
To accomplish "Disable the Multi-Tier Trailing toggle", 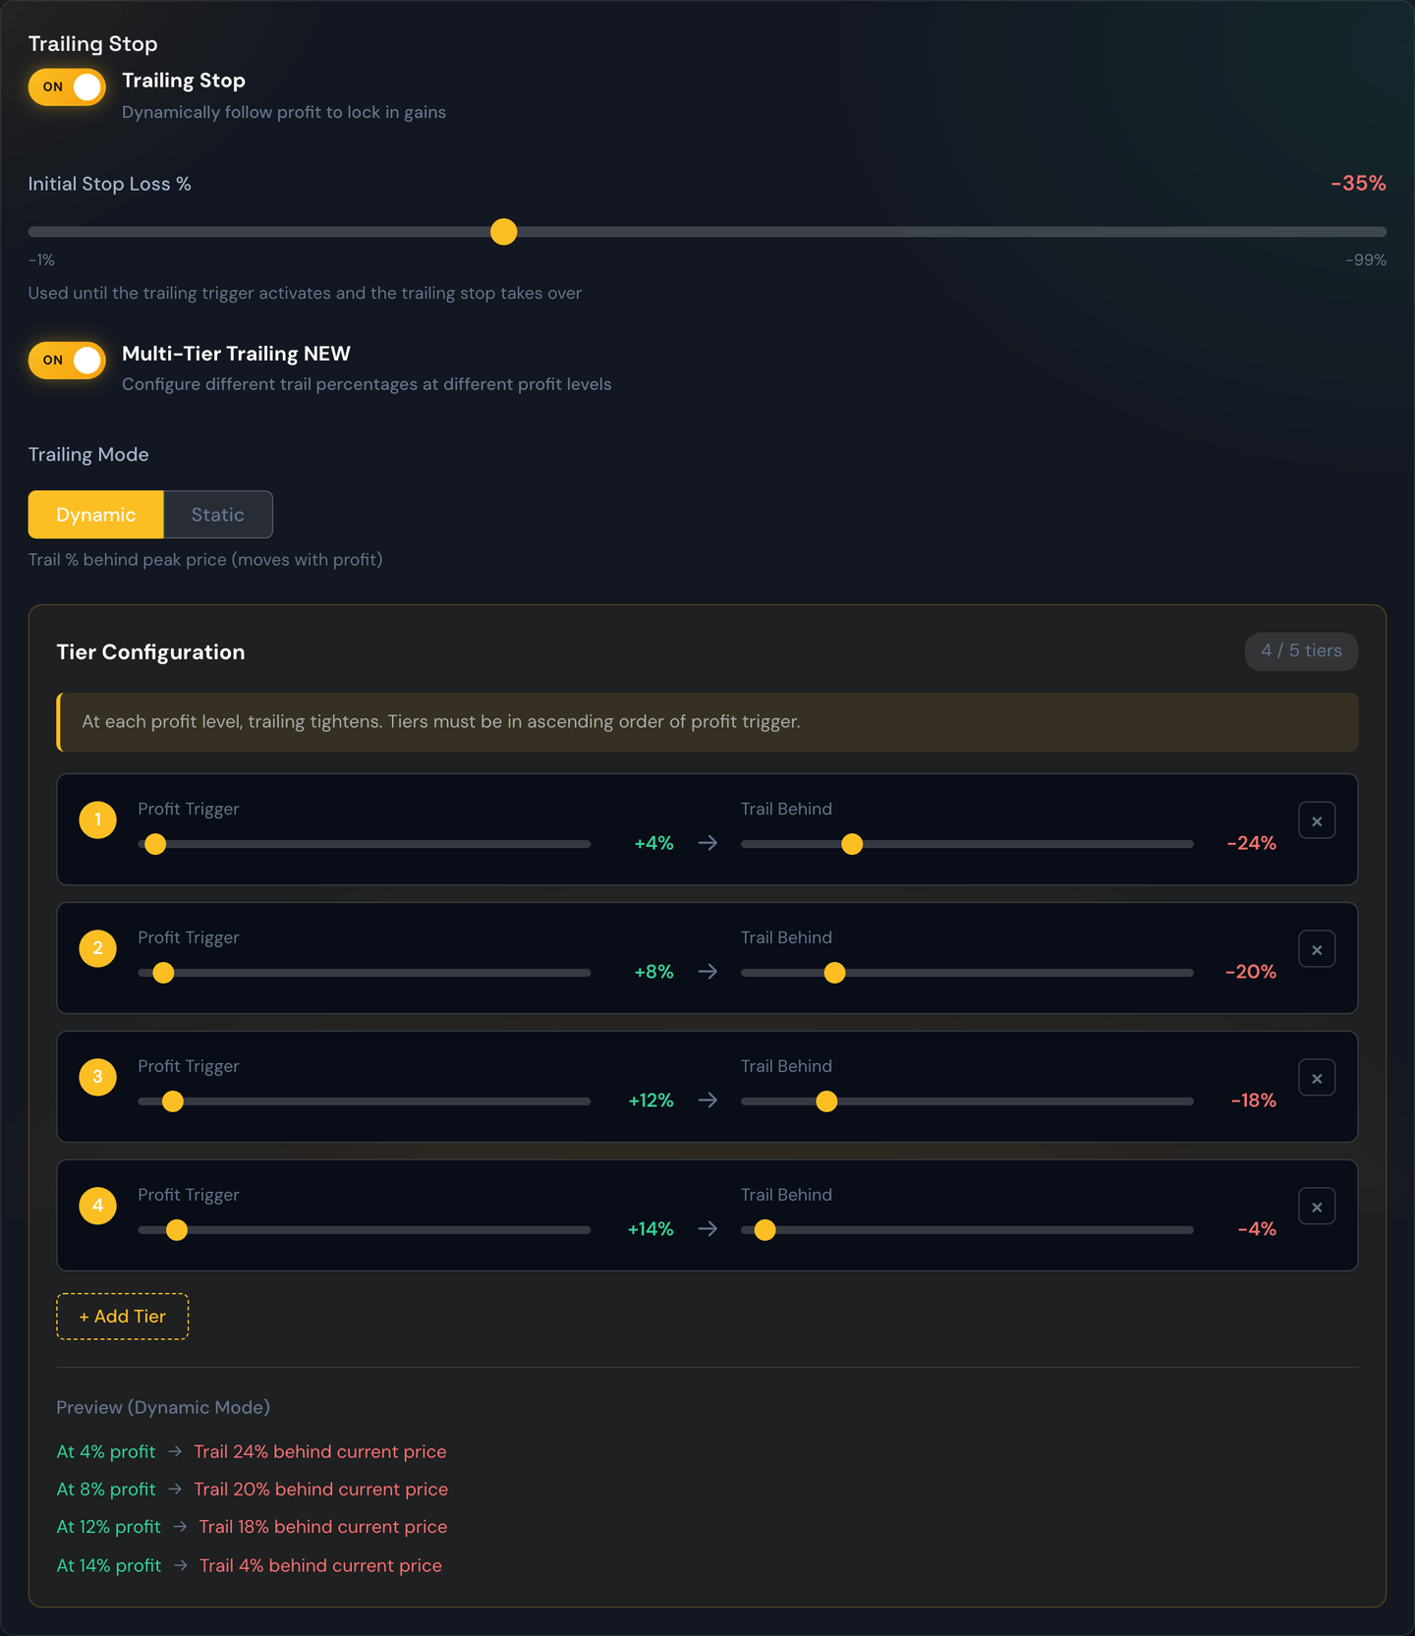I will pos(67,360).
